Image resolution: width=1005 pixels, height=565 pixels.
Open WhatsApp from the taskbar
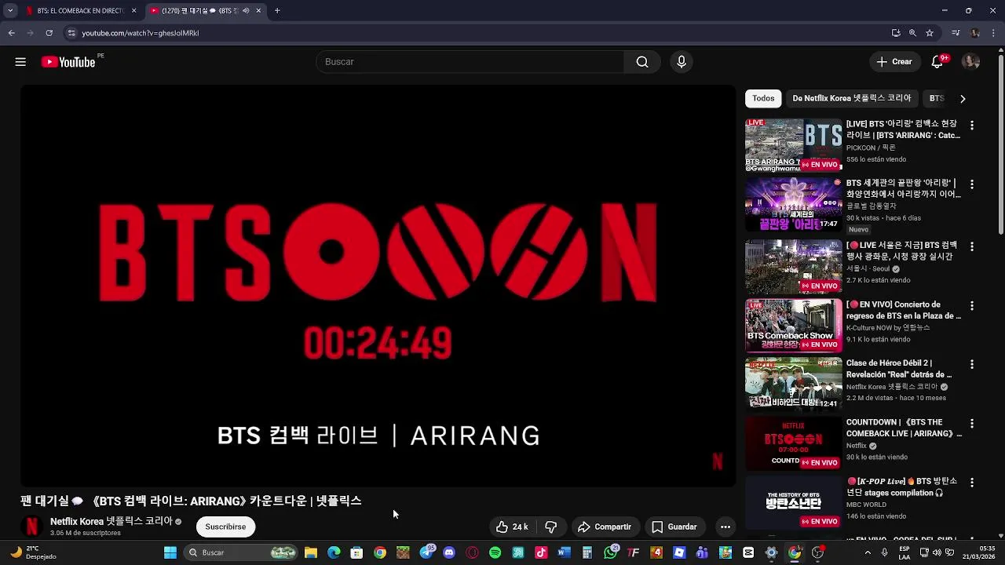[610, 552]
